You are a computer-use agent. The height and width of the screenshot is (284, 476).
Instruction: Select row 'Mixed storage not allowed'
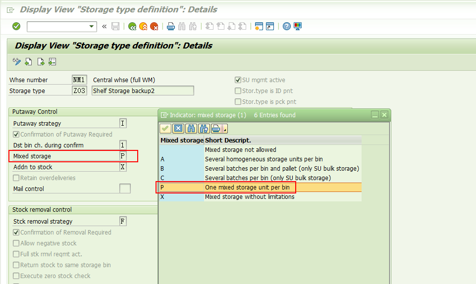pyautogui.click(x=261, y=150)
